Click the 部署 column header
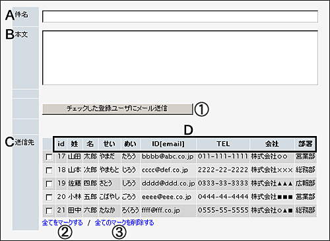 (306, 144)
